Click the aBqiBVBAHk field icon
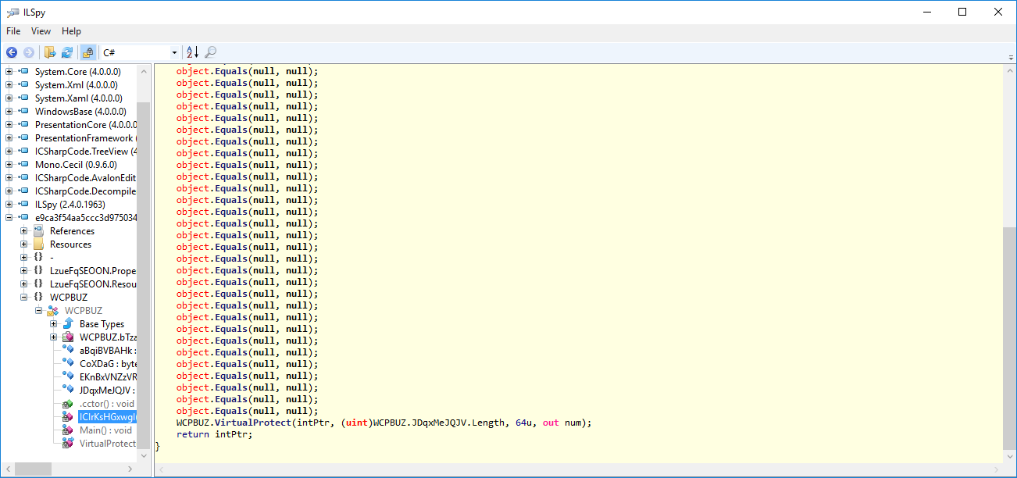The height and width of the screenshot is (478, 1017). tap(68, 351)
